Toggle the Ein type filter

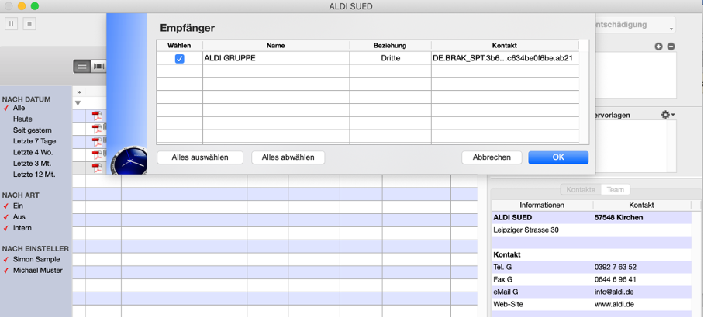[18, 206]
